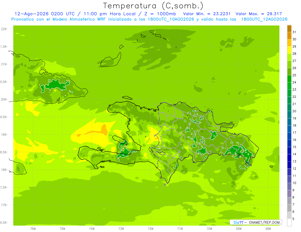Click Great Inagua island outline north of Haiti

pos(111,60)
